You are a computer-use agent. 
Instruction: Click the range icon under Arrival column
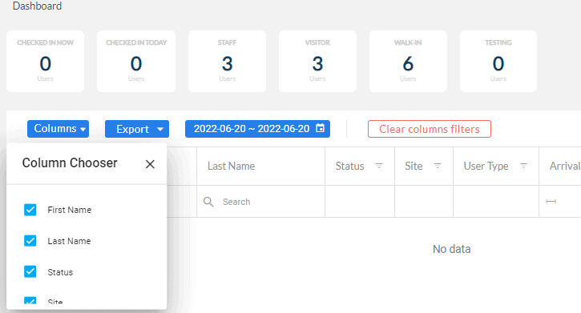(x=551, y=201)
